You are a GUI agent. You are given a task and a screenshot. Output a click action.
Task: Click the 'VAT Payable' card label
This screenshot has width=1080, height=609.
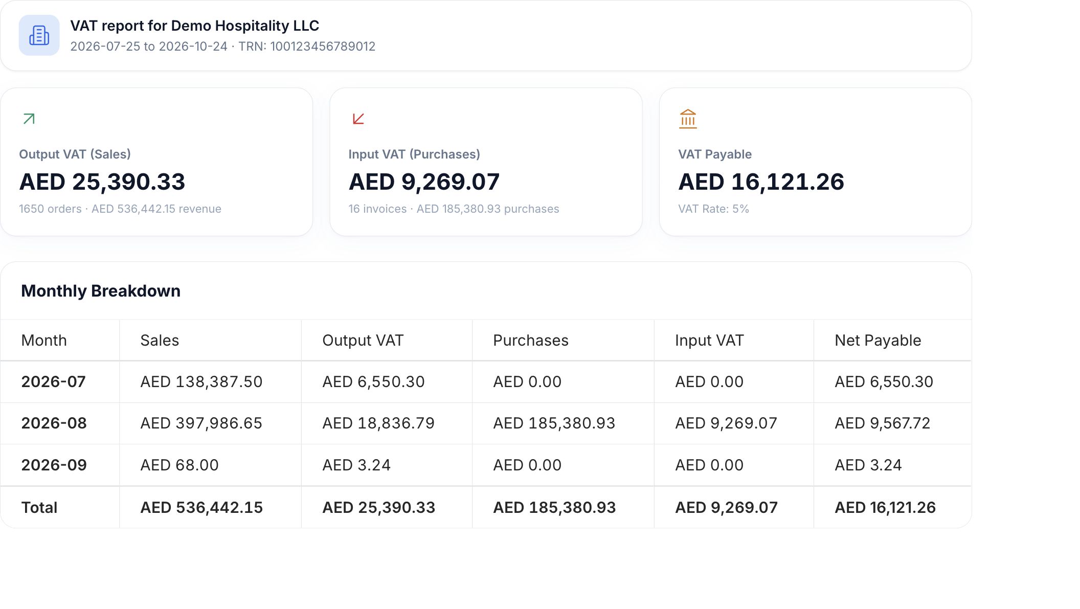[x=715, y=154]
